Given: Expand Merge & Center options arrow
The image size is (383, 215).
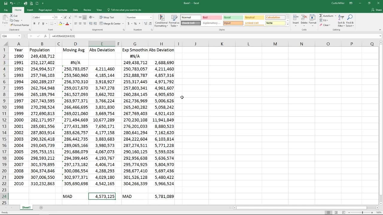Looking at the screenshot, I should (123, 24).
